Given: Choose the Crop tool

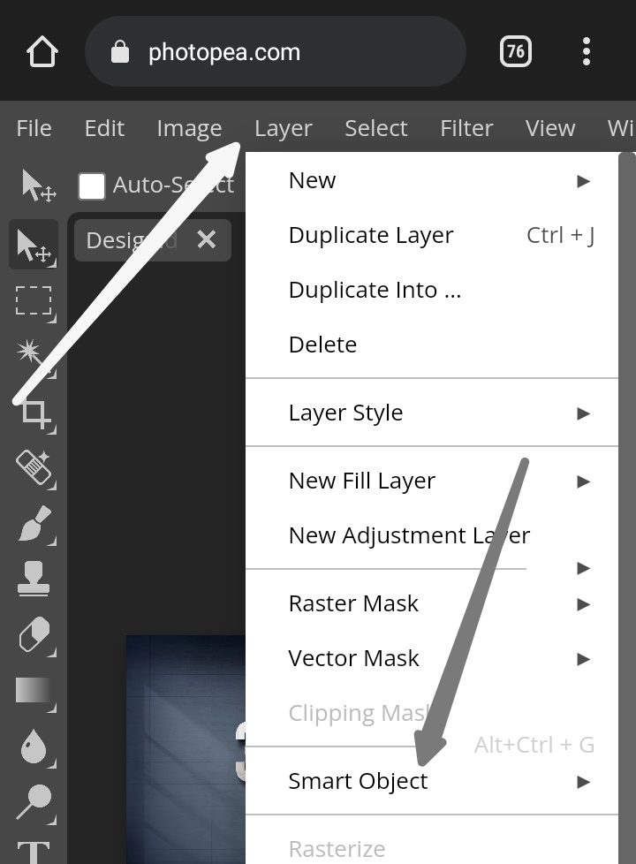Looking at the screenshot, I should pyautogui.click(x=34, y=412).
